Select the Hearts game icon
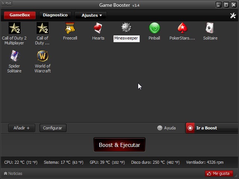Screen dimensions: 239x179 click(98, 28)
